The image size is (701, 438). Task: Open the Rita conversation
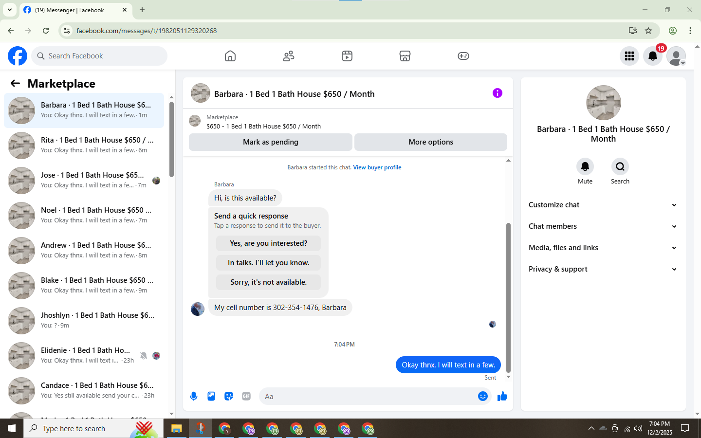[x=84, y=146]
